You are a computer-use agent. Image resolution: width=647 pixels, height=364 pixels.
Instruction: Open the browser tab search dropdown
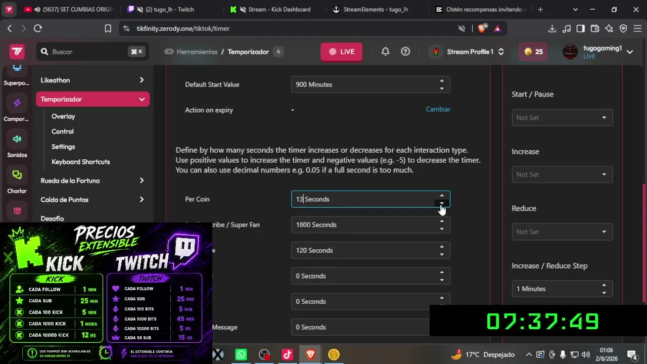click(x=575, y=9)
